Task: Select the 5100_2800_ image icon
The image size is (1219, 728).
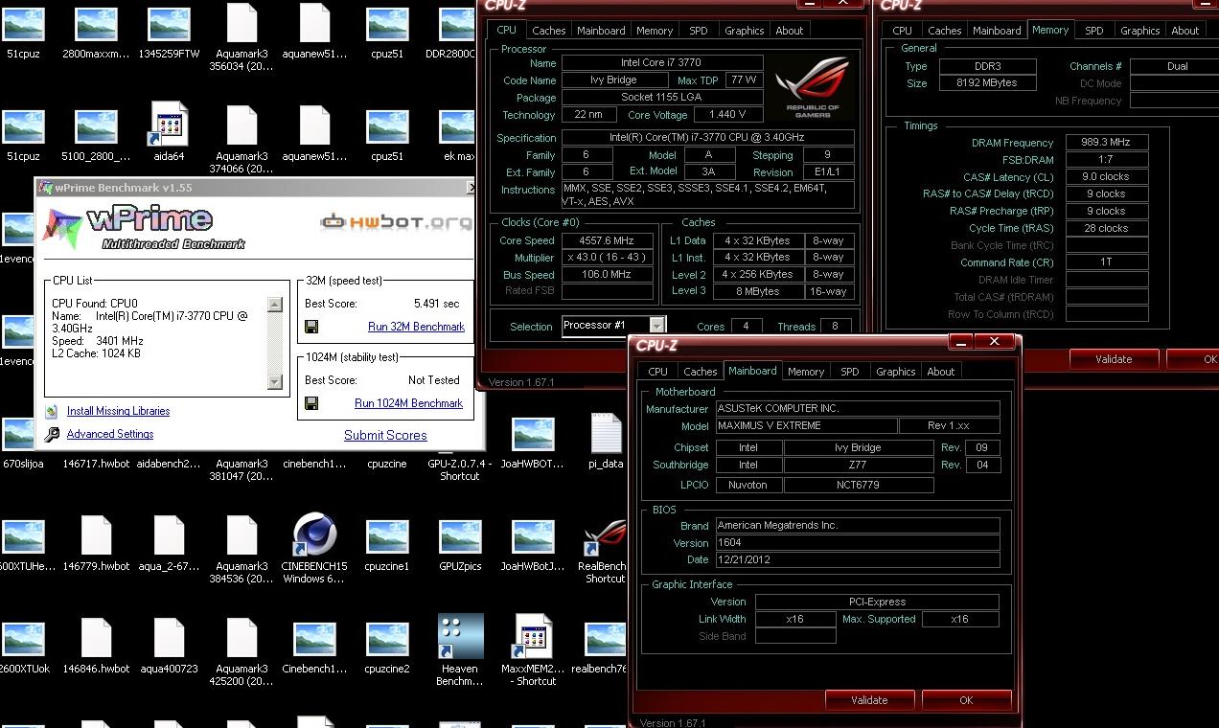Action: 96,126
